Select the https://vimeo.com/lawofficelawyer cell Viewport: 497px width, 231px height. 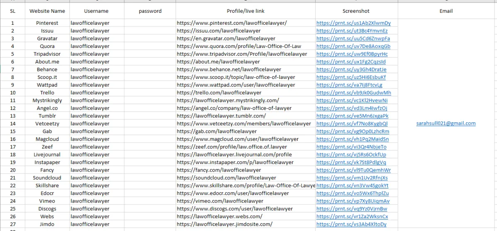pos(246,201)
